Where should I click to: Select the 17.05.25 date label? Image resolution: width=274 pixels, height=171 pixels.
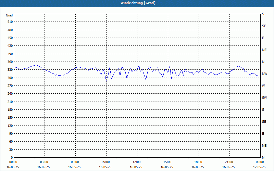pyautogui.click(x=259, y=167)
